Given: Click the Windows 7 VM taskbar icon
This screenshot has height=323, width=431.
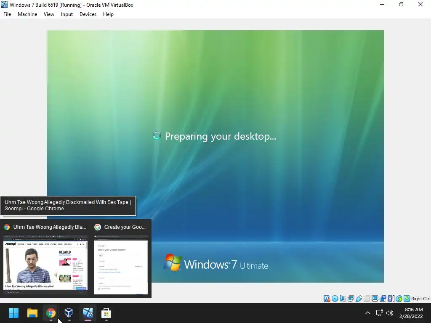Looking at the screenshot, I should 88,312.
